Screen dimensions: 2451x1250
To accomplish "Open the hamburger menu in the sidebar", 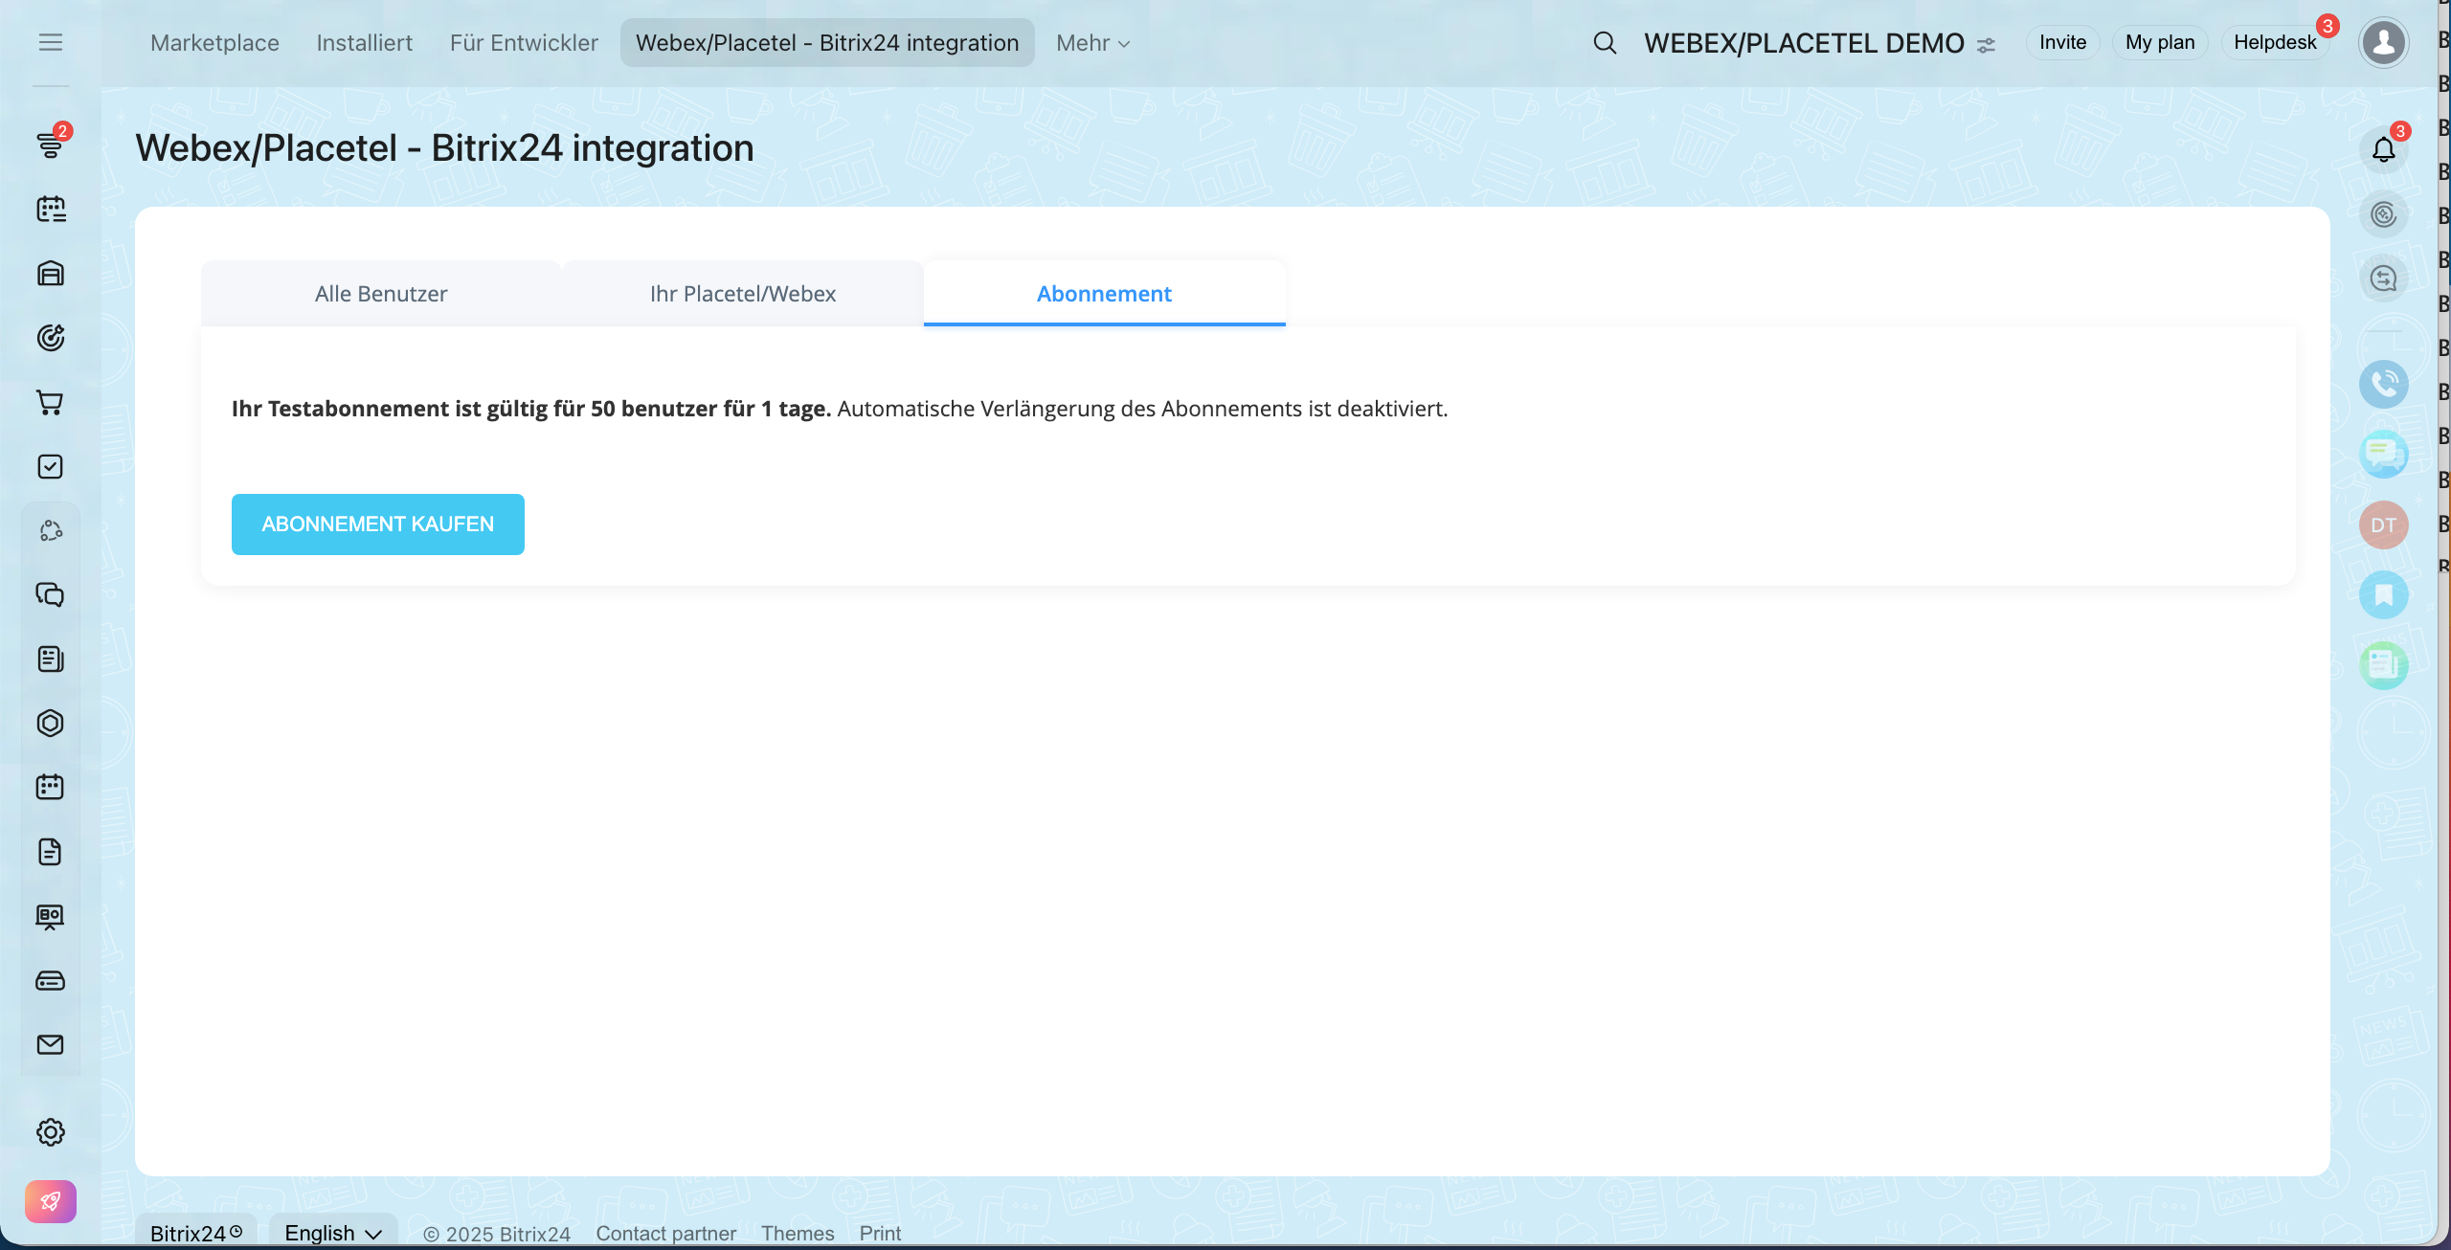I will [51, 42].
